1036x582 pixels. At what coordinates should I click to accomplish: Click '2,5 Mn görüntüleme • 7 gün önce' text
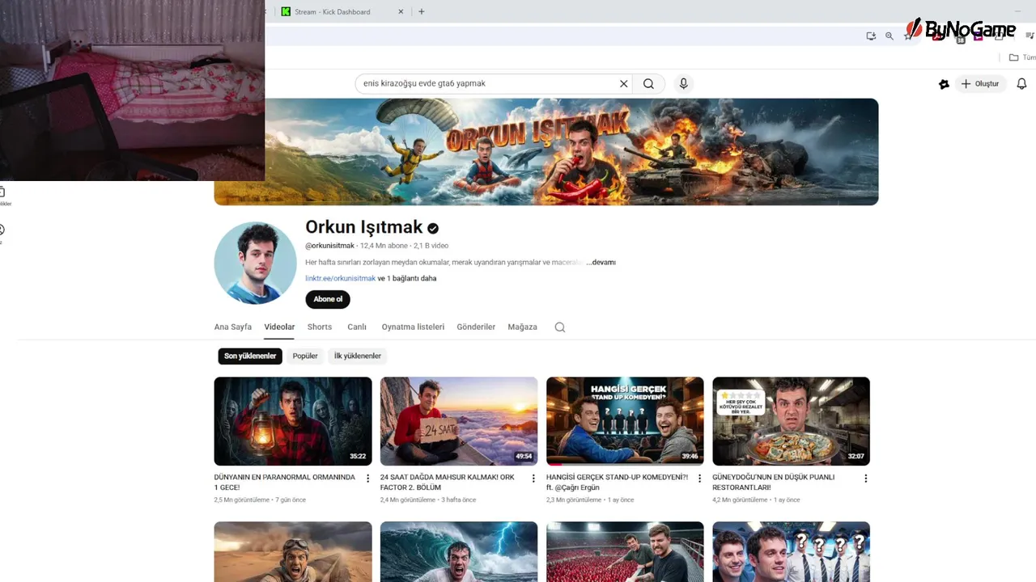(260, 500)
